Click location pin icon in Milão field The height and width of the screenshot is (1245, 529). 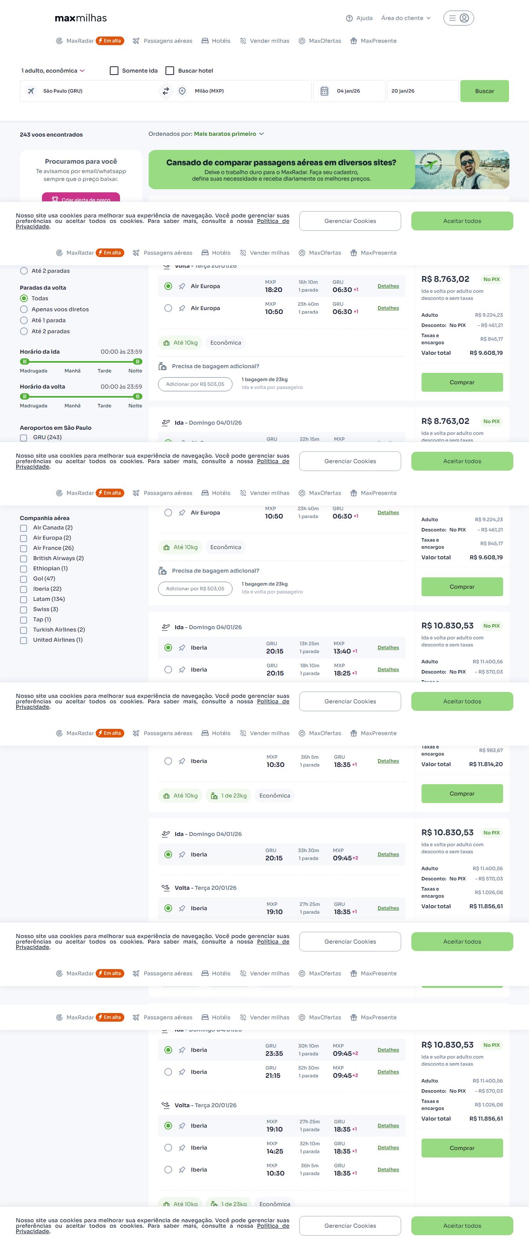point(182,91)
